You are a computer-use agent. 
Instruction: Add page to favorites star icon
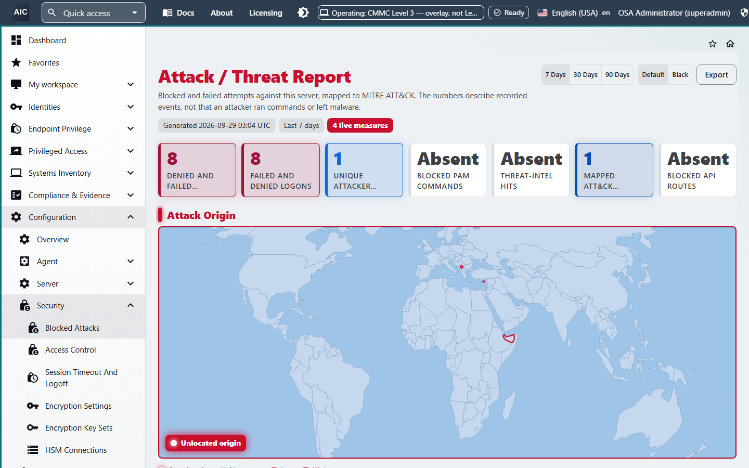pos(713,44)
